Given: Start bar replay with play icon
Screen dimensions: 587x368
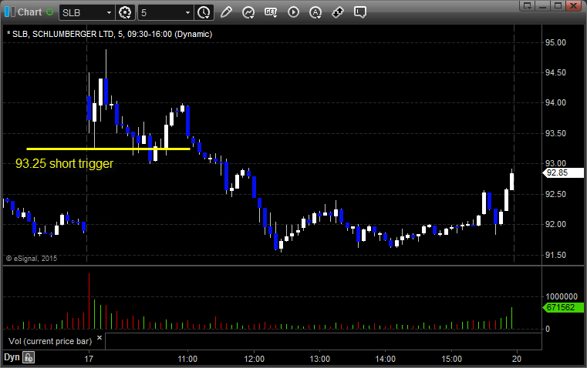Looking at the screenshot, I should (293, 12).
